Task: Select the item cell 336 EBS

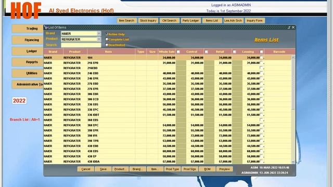Action: pos(111,104)
